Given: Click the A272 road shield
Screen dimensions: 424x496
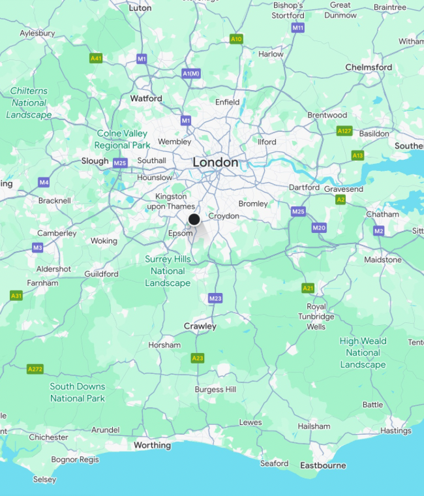Looking at the screenshot, I should pos(35,369).
